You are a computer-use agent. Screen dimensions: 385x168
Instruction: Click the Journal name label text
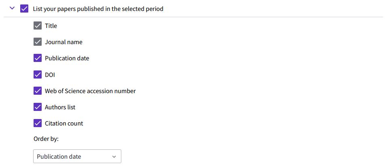63,42
